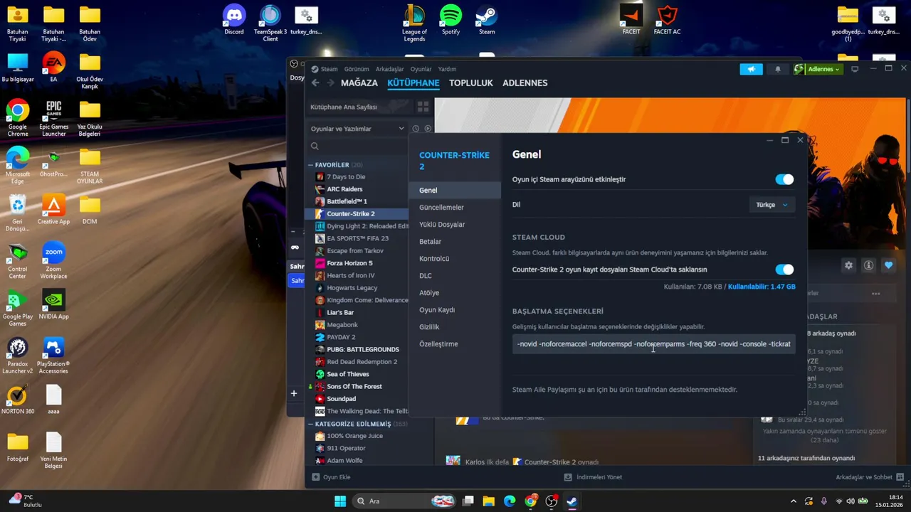Open the League of Legends desktop icon
The image size is (911, 512).
click(414, 22)
